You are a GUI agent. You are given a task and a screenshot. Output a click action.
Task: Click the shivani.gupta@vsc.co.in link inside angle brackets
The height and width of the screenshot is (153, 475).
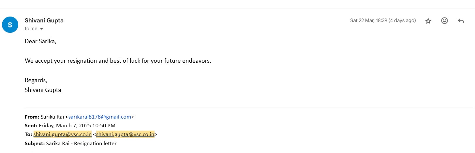[125, 134]
